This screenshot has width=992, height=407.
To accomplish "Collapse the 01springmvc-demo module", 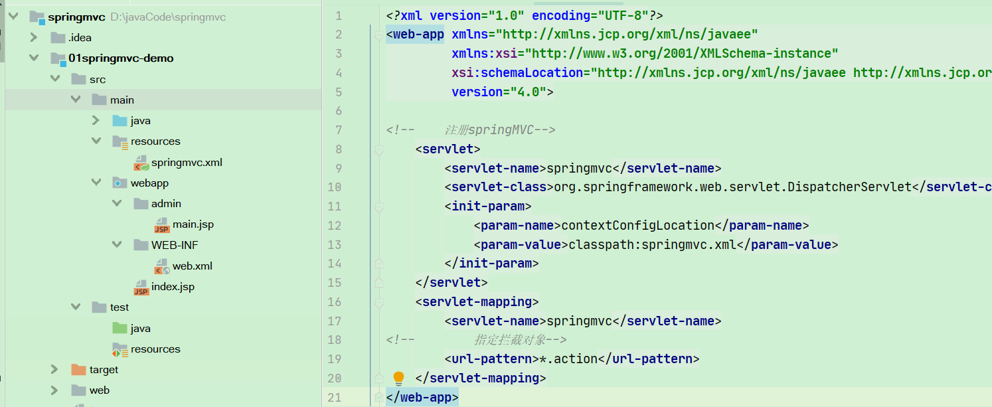I will coord(34,58).
